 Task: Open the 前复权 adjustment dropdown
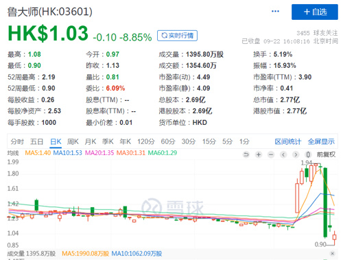(x=326, y=155)
